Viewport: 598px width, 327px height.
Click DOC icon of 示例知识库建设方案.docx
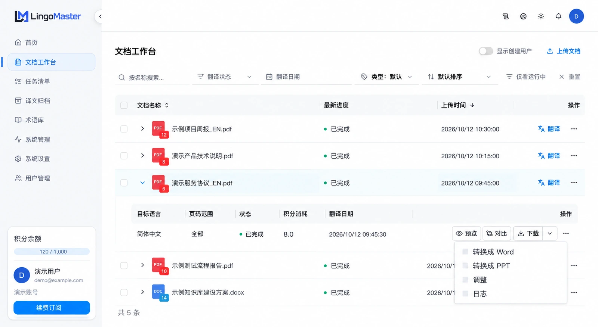click(160, 293)
